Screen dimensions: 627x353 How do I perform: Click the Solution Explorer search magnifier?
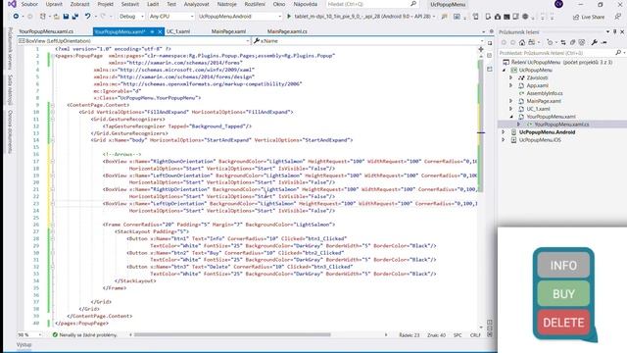618,52
